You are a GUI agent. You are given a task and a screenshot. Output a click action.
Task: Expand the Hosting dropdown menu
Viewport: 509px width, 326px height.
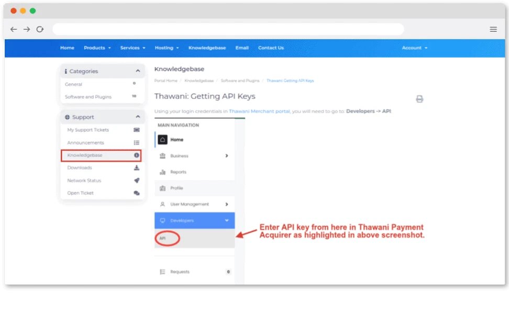click(167, 48)
